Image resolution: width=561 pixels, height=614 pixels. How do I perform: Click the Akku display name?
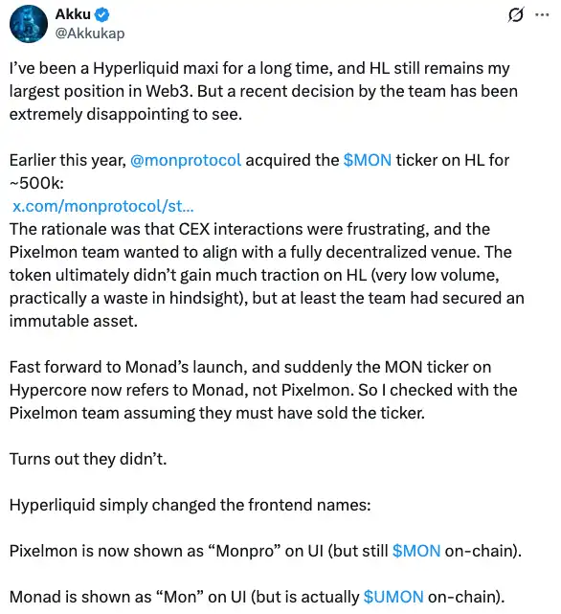(73, 14)
